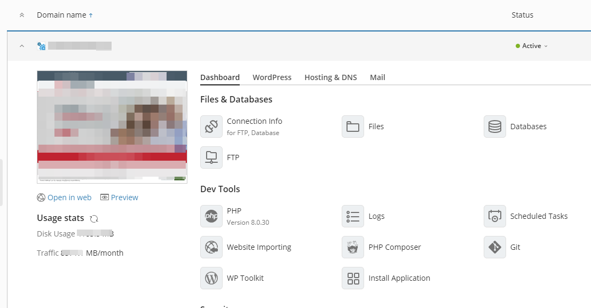Click the Preview eye icon
Viewport: 591px width, 308px height.
(x=105, y=197)
